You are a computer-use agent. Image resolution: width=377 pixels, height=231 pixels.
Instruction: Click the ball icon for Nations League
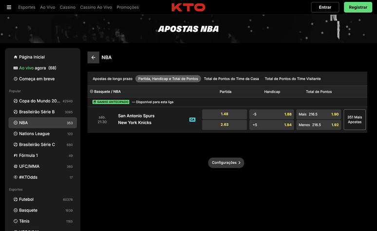point(16,134)
